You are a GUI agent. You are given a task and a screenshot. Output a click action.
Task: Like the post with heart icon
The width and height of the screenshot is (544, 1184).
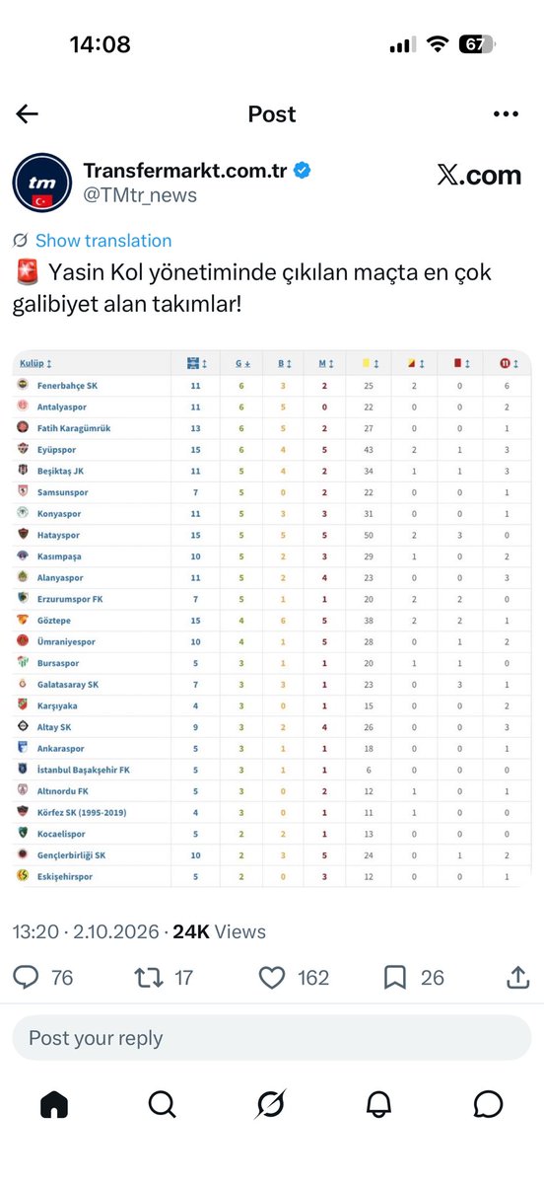(272, 978)
